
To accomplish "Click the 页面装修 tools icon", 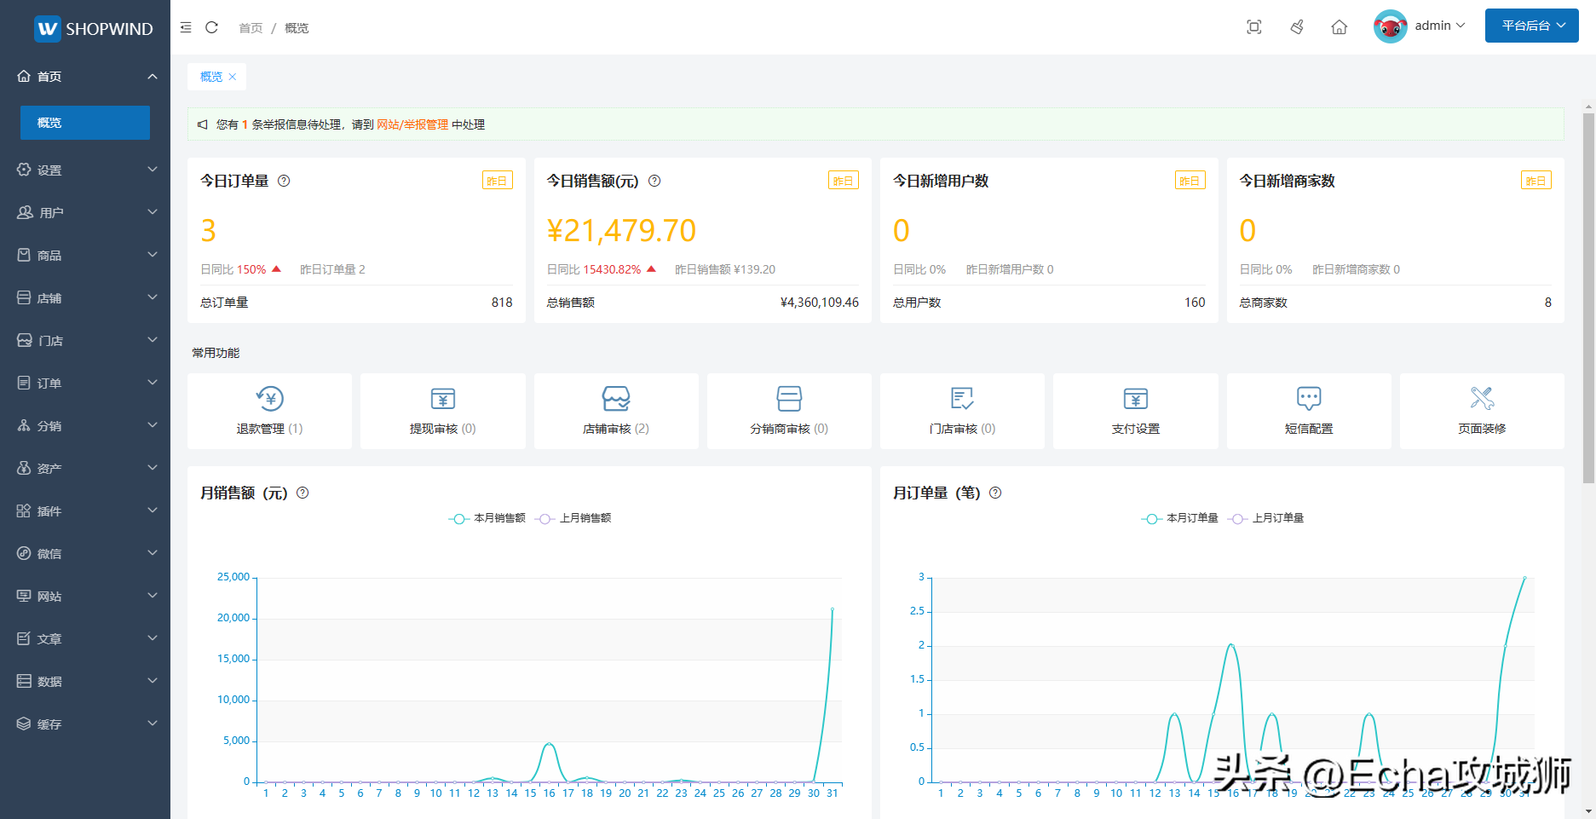I will (1482, 398).
